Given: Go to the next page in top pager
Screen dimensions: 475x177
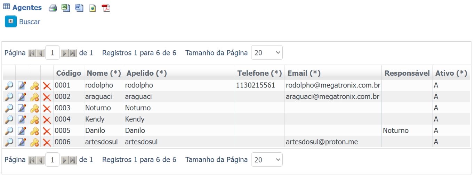Looking at the screenshot, I should [x=65, y=53].
